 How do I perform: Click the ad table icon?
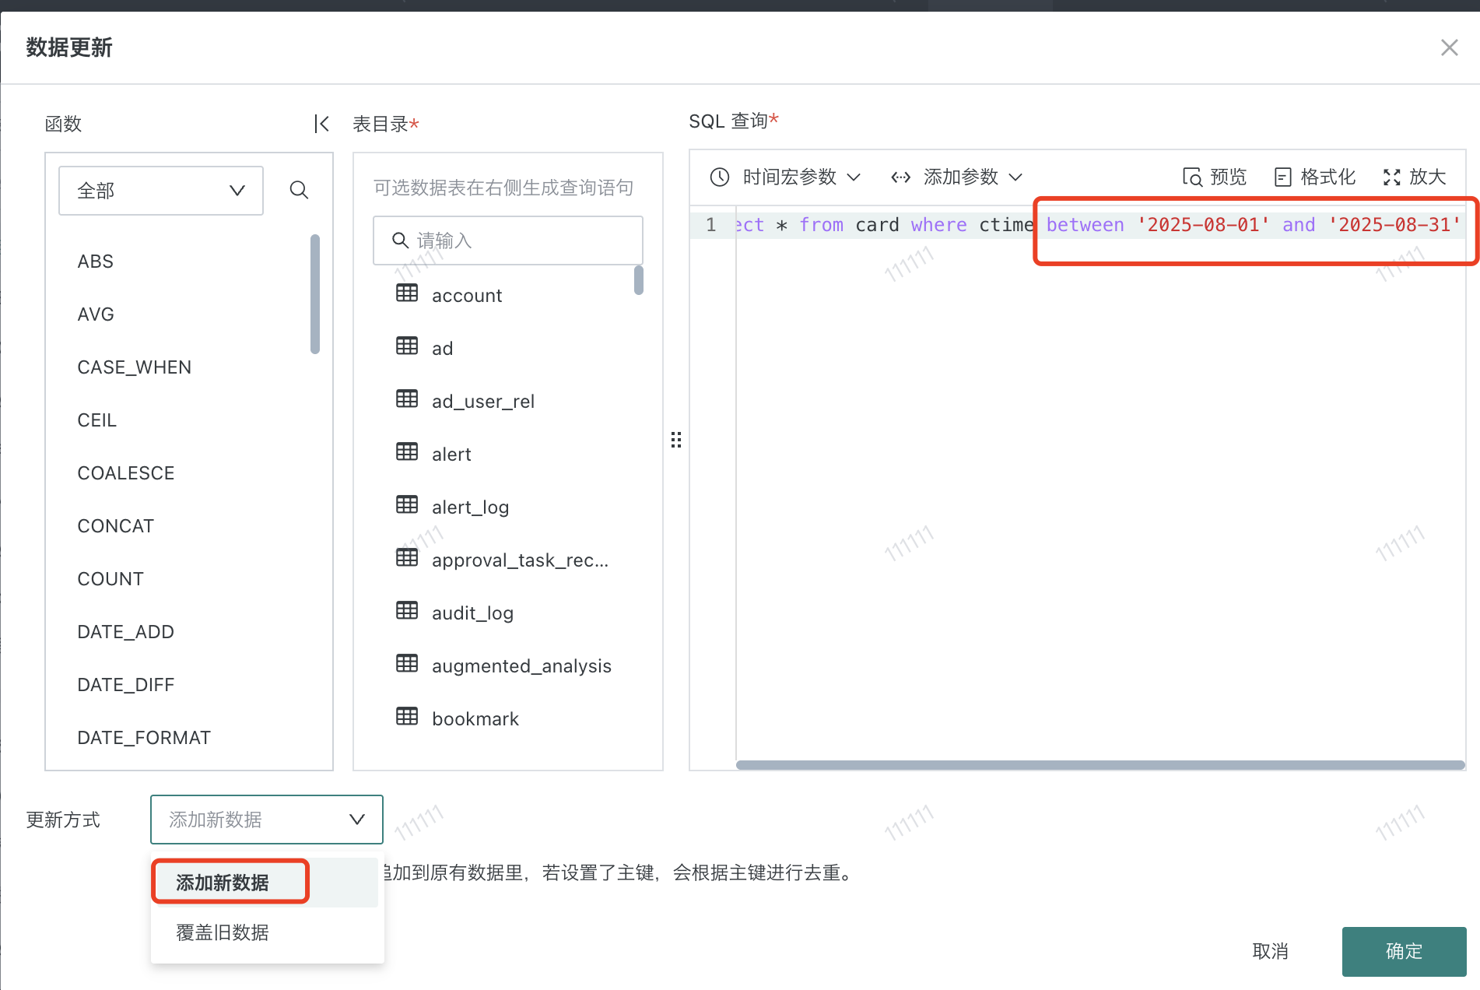coord(407,346)
